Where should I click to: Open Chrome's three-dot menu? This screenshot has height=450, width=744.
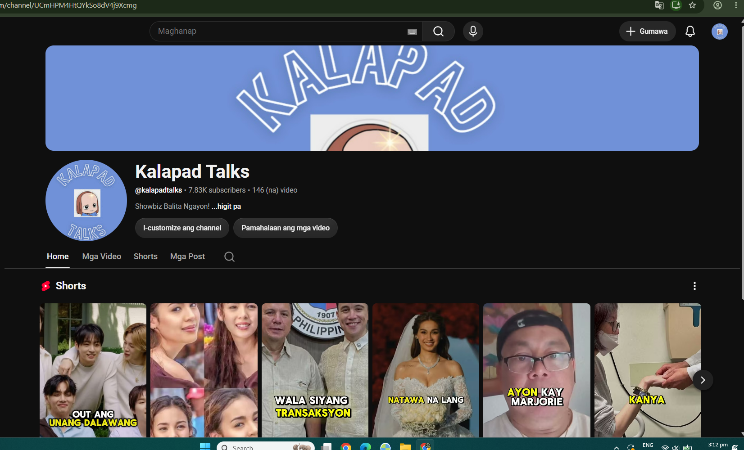(x=736, y=5)
